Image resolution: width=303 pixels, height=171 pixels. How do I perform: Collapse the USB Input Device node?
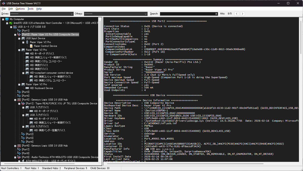click(19, 38)
